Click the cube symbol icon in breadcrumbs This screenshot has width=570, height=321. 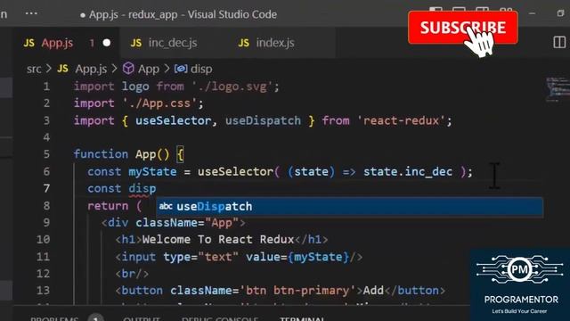coord(128,69)
